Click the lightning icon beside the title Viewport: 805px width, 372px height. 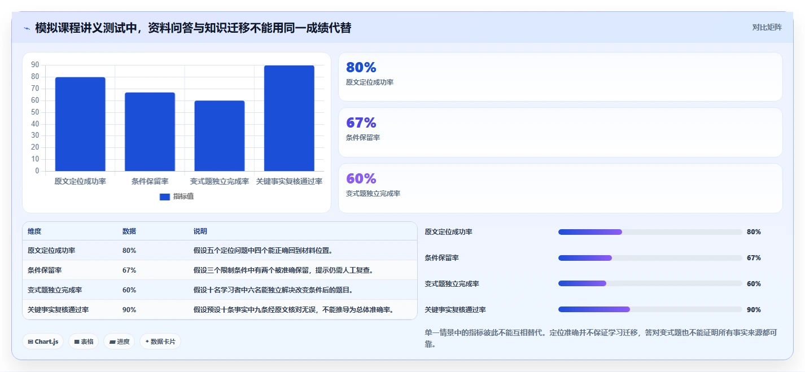point(27,28)
